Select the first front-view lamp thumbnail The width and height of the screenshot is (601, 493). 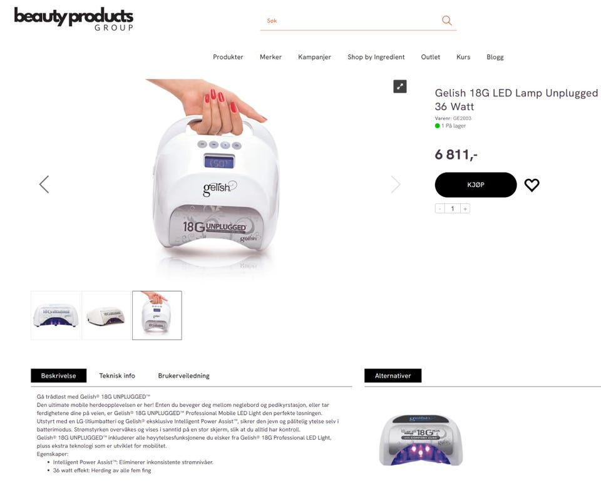[56, 315]
